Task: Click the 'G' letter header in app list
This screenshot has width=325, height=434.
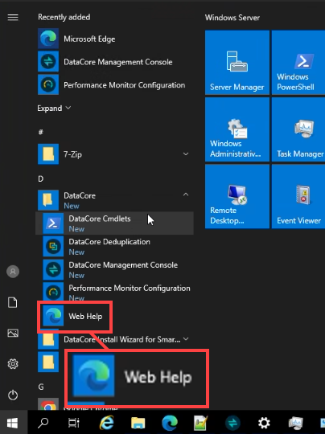Action: 41,387
